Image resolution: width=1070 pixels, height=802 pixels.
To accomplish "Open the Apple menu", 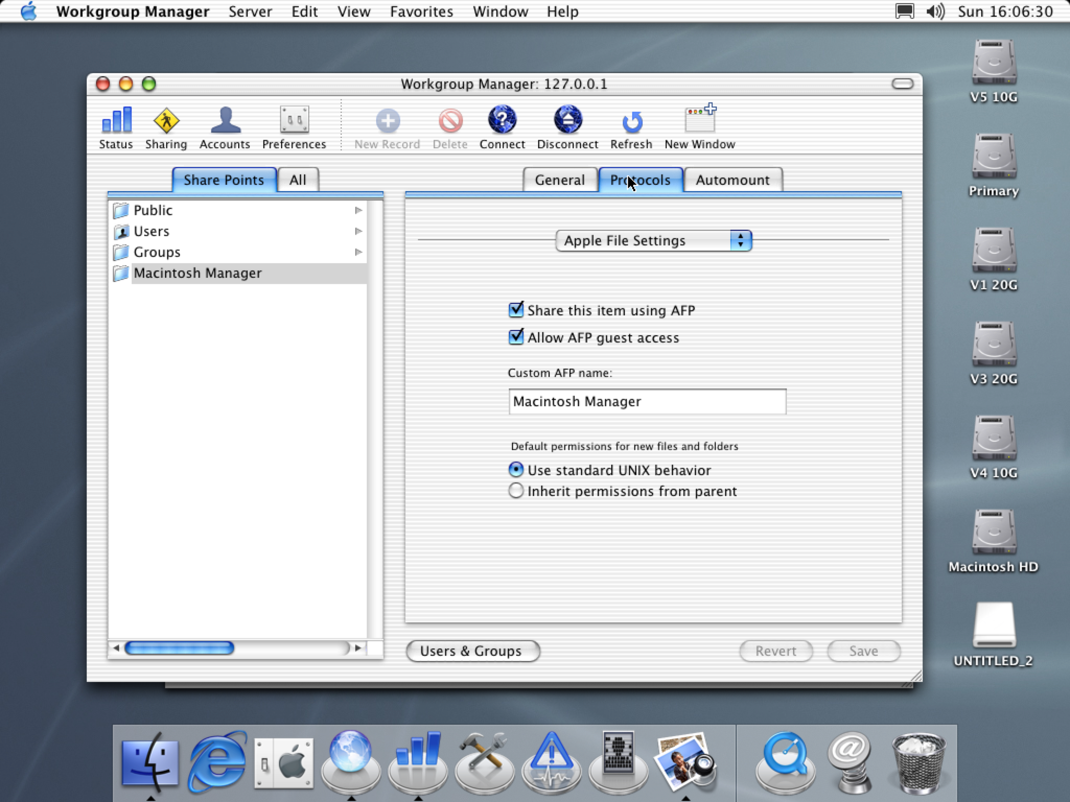I will tap(29, 11).
